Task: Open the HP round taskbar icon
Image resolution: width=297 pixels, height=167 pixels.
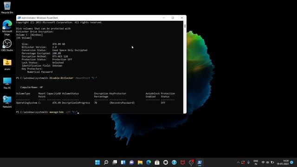Action: 166,162
